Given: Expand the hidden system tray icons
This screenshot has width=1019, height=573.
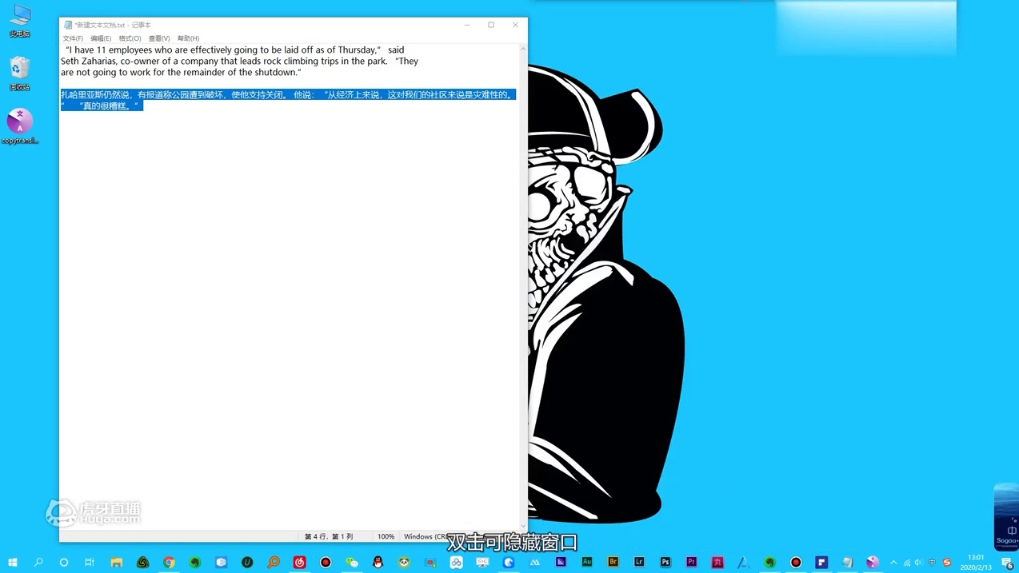Looking at the screenshot, I should tap(893, 563).
